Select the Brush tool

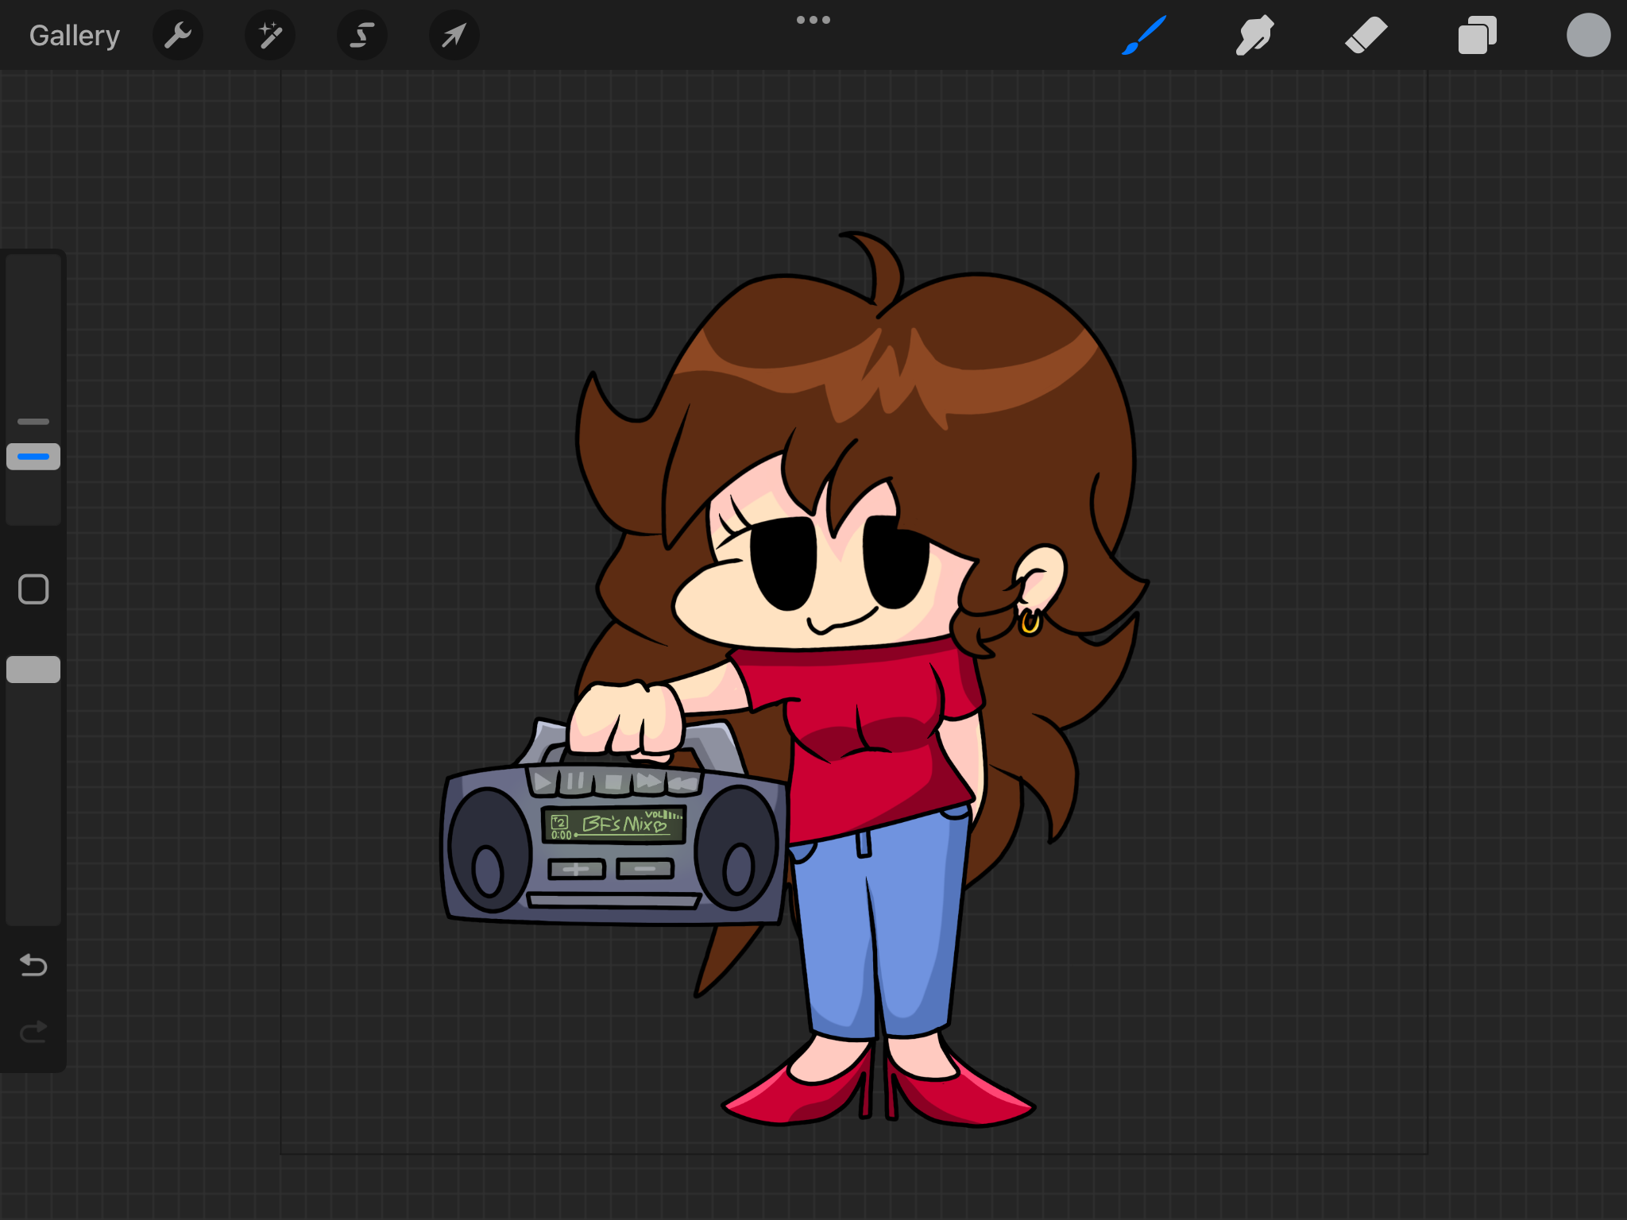click(x=1144, y=36)
